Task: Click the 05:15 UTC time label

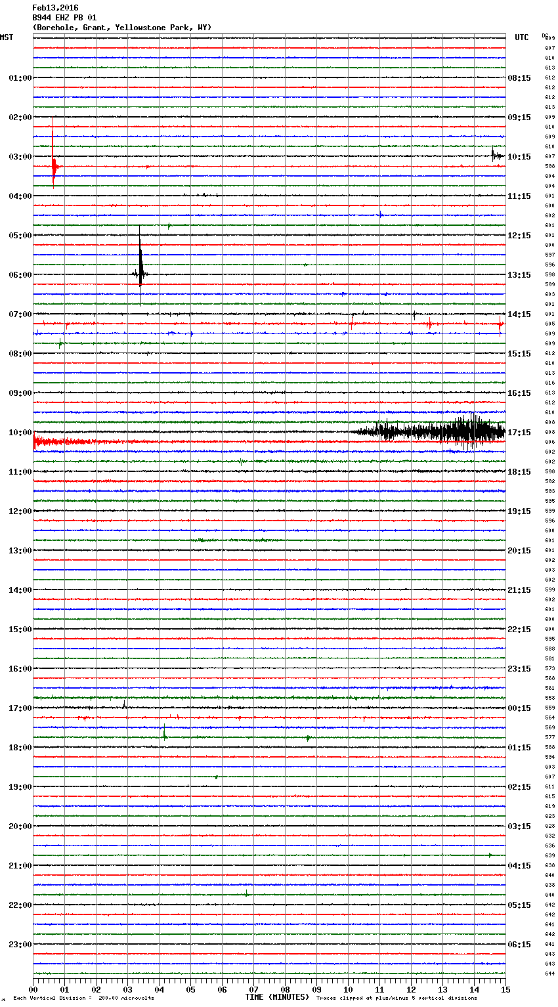Action: [519, 905]
